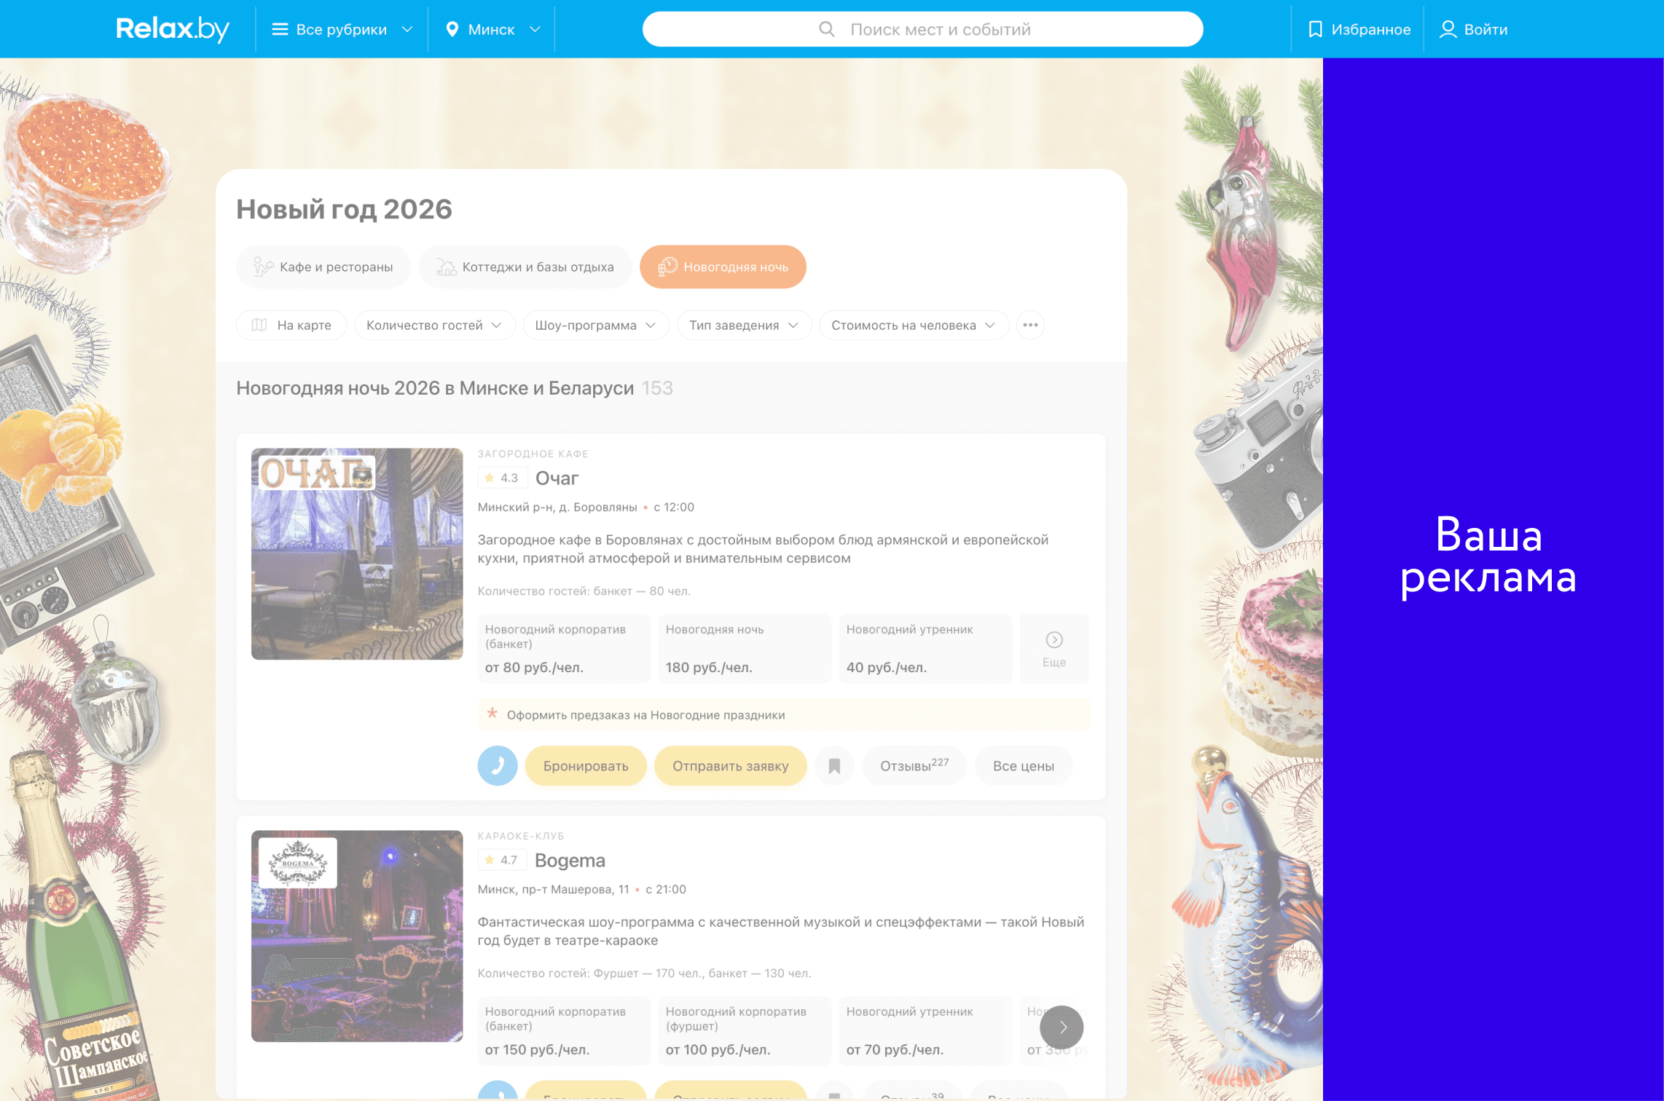
Task: Click the 4.3 star rating of Очаг
Action: (502, 478)
